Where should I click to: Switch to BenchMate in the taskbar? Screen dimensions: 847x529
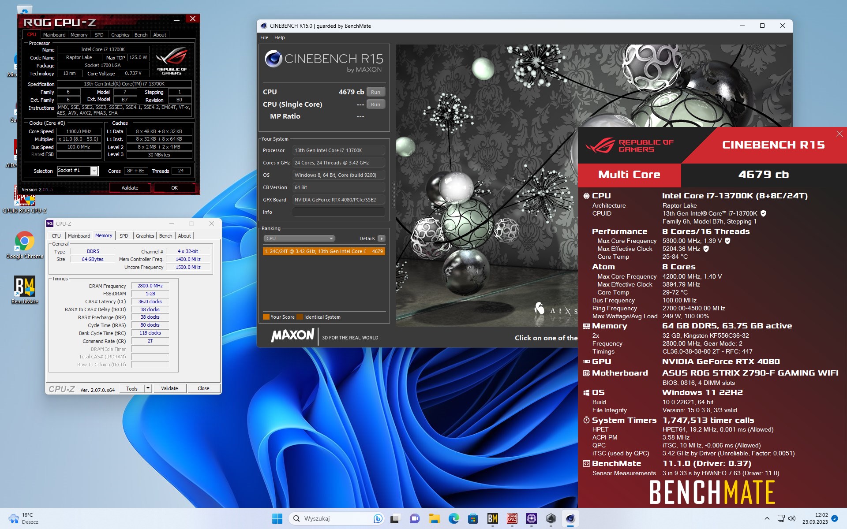point(493,518)
